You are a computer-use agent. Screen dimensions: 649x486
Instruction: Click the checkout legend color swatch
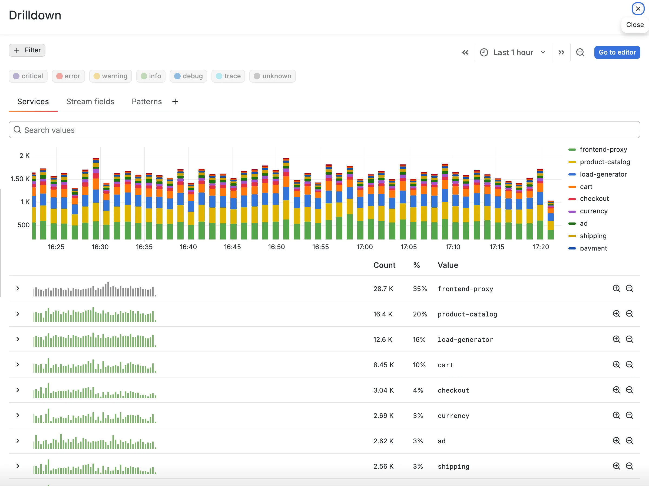pos(572,199)
